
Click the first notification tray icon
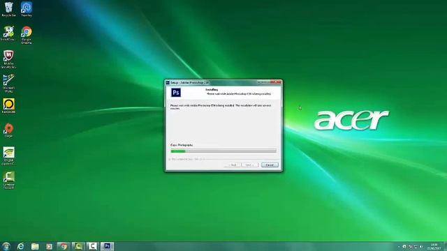pos(404,247)
